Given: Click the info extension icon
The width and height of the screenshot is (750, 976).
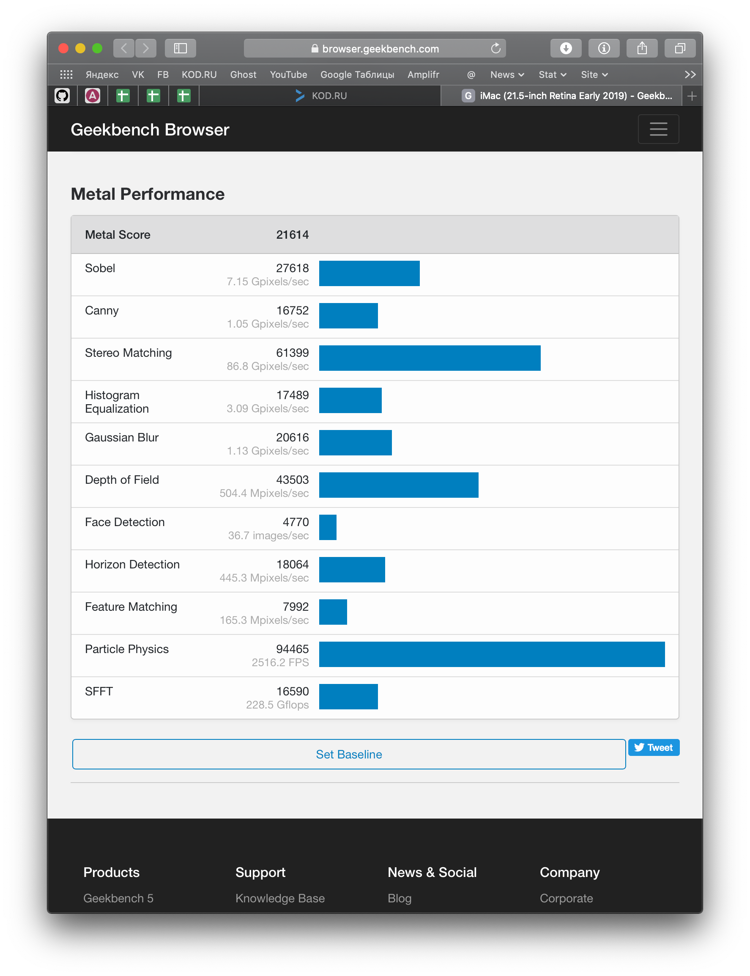Looking at the screenshot, I should pyautogui.click(x=604, y=48).
